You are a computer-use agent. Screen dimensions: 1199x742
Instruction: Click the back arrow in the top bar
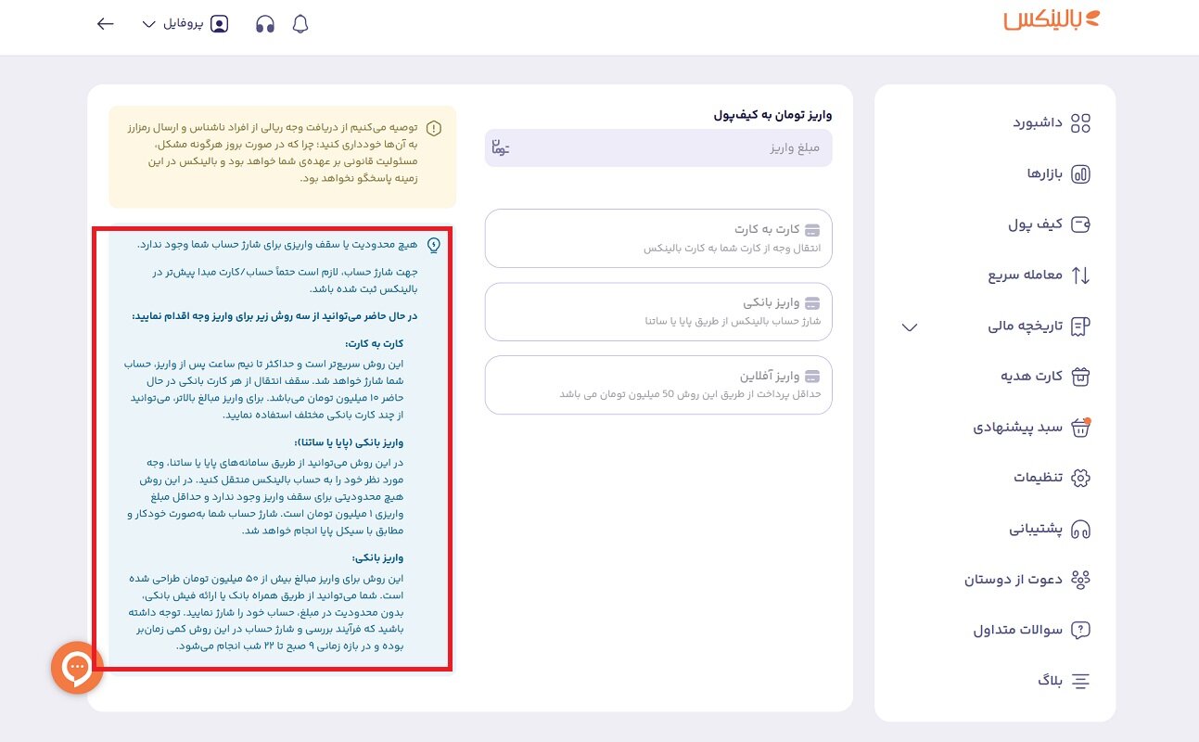(105, 23)
